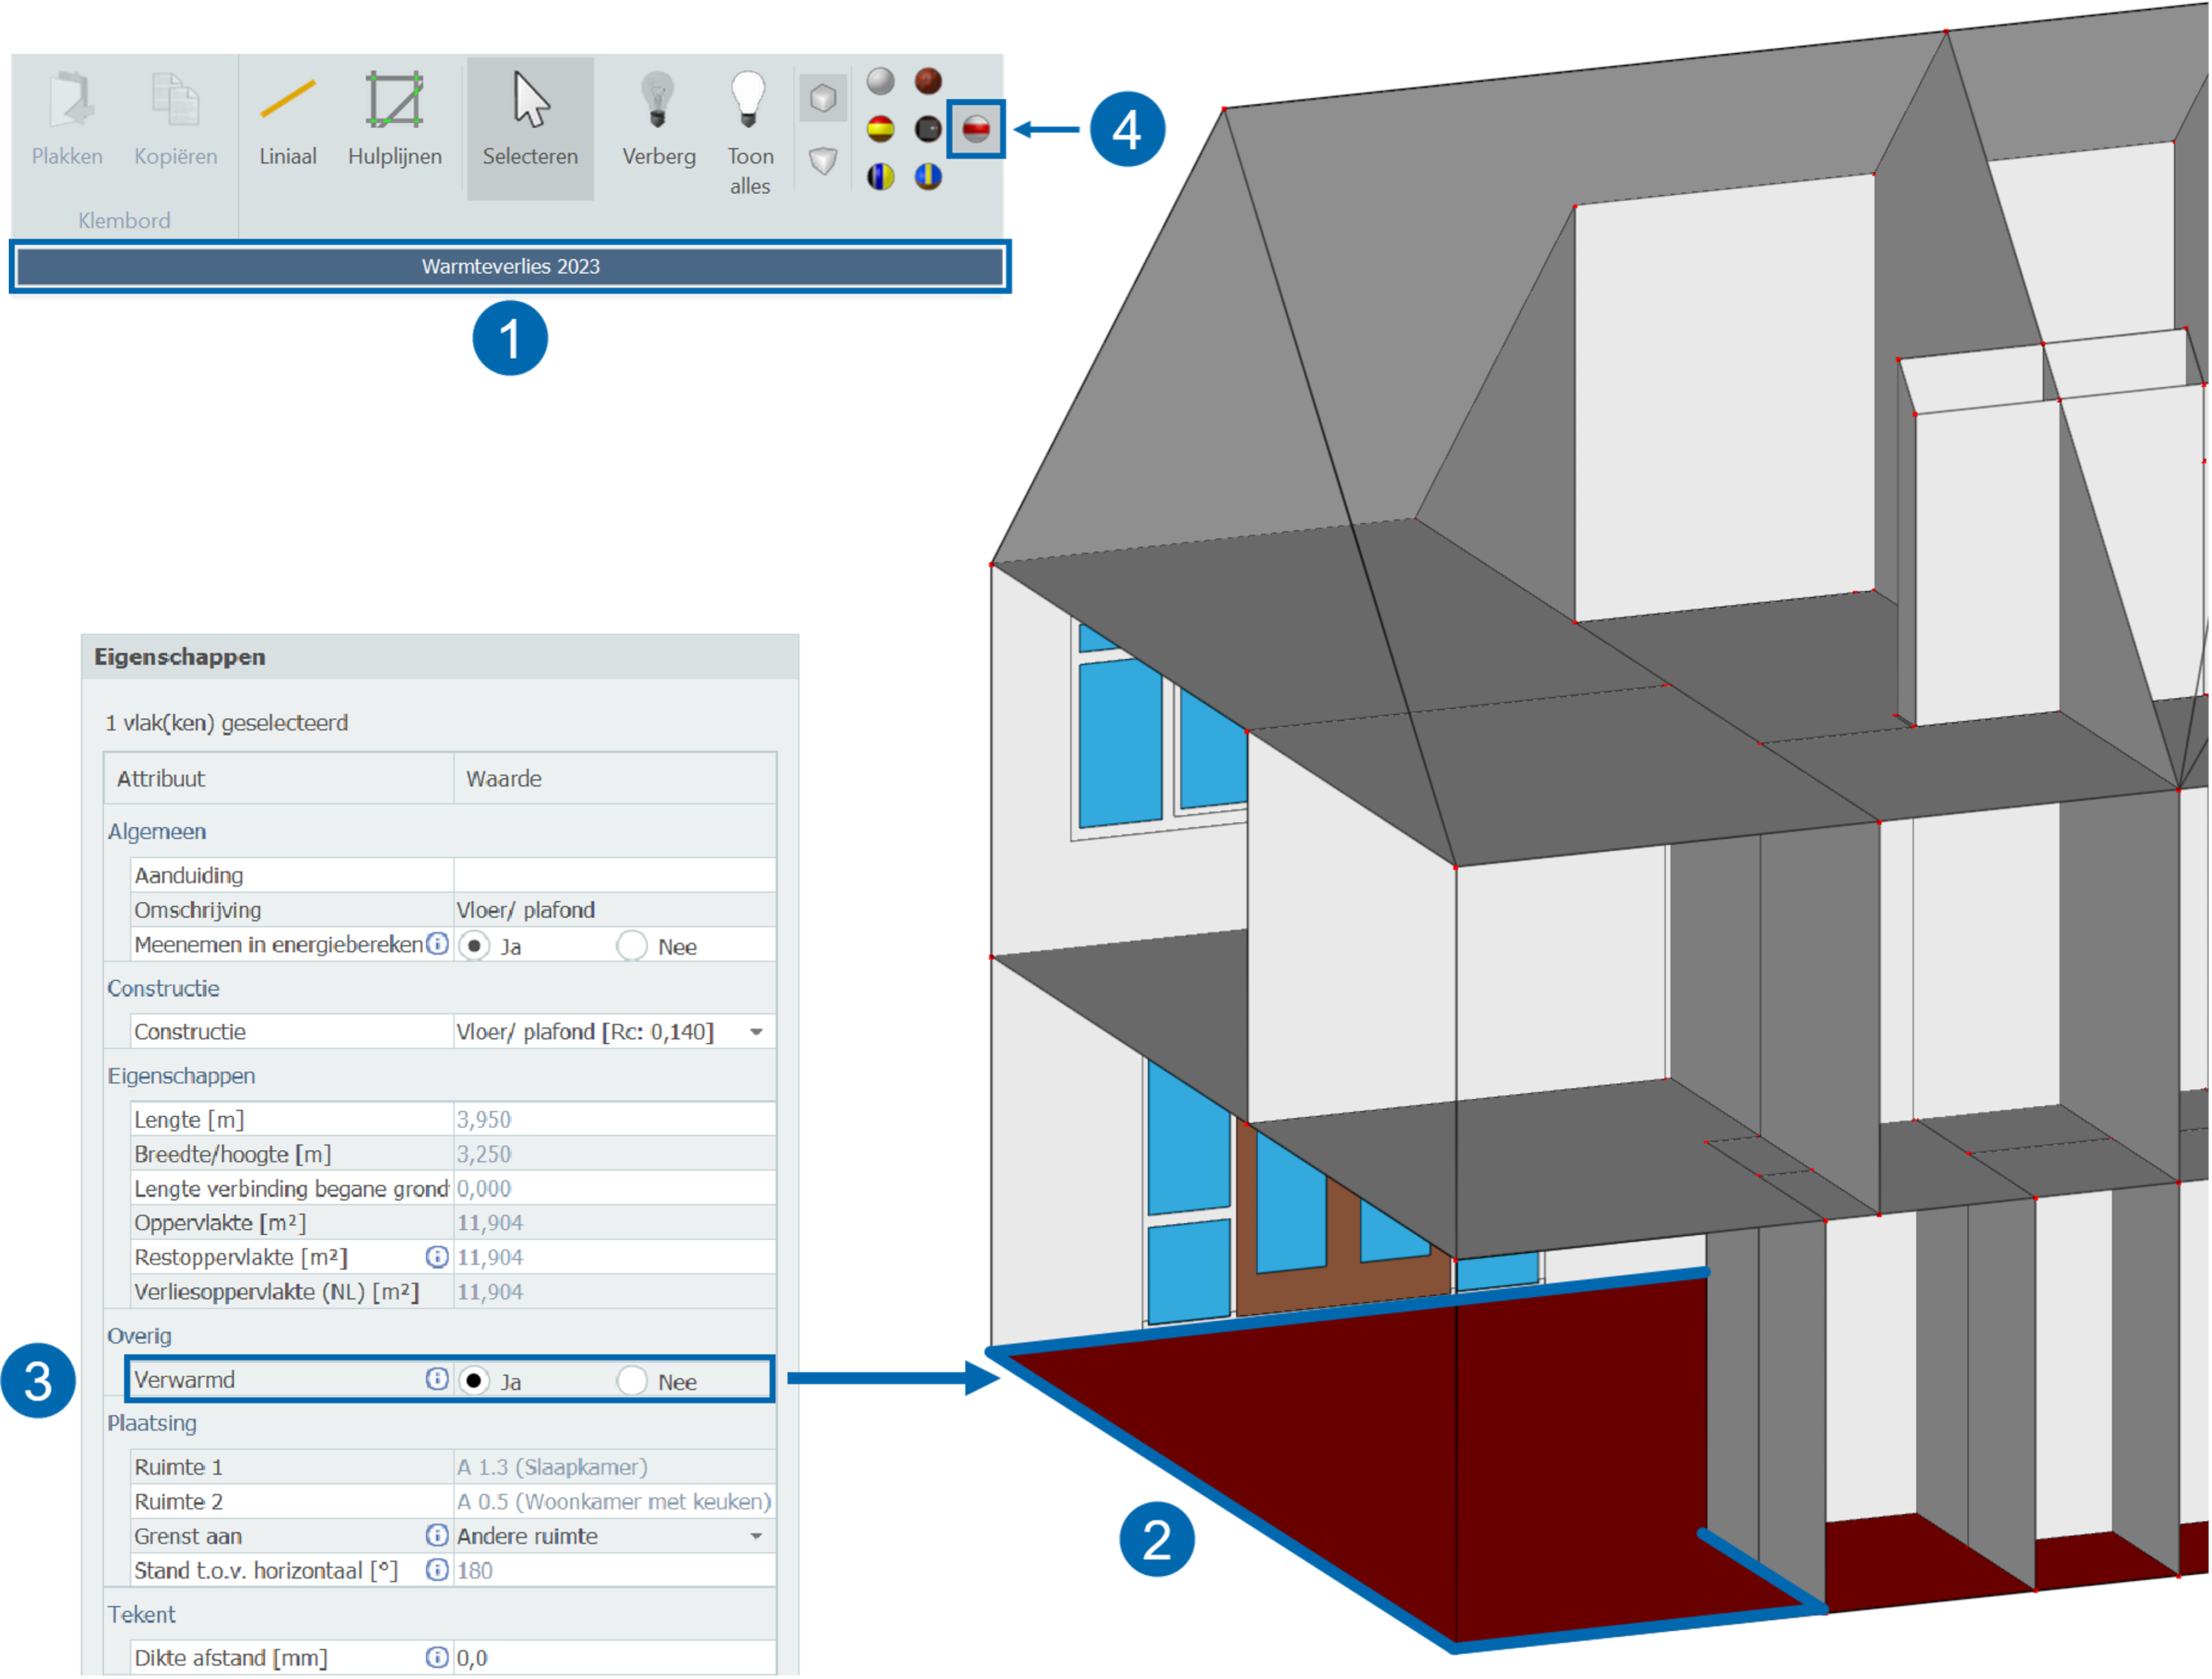Image resolution: width=2212 pixels, height=1679 pixels.
Task: Select Ja for Verwarmd
Action: (474, 1381)
